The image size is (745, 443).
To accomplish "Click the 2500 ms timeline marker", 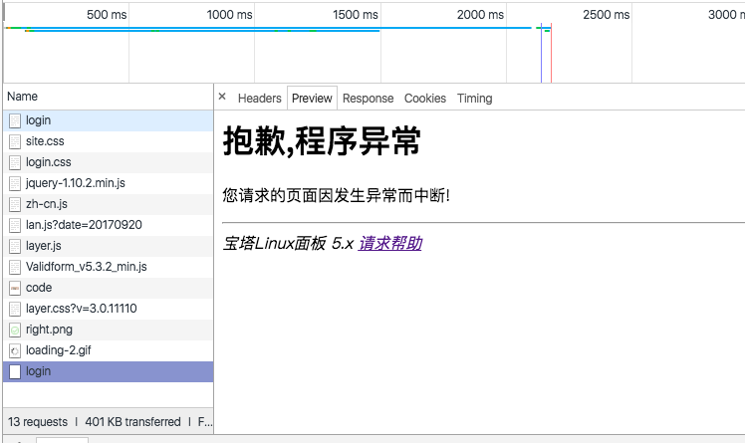I will click(x=607, y=15).
